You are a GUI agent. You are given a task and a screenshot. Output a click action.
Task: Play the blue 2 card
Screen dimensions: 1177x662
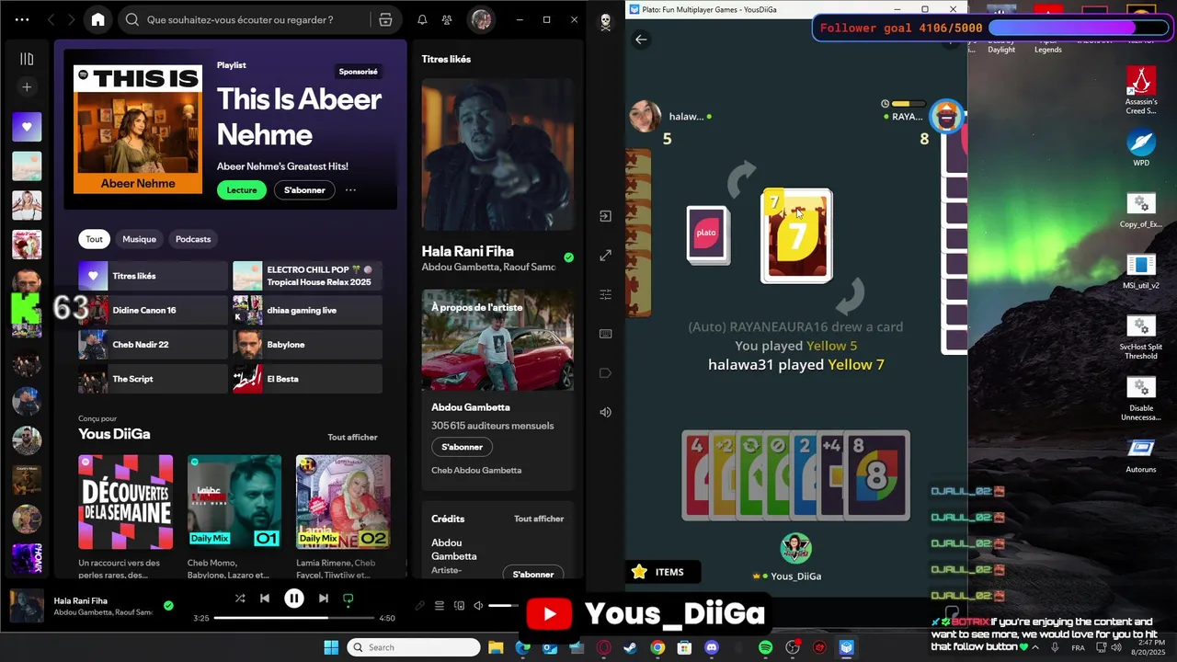pyautogui.click(x=805, y=475)
